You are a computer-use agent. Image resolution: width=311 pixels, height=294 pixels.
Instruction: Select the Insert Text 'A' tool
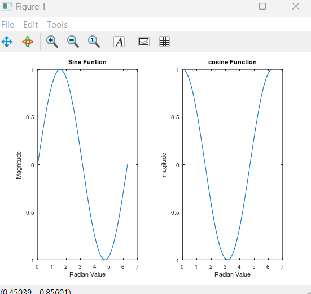pyautogui.click(x=119, y=42)
